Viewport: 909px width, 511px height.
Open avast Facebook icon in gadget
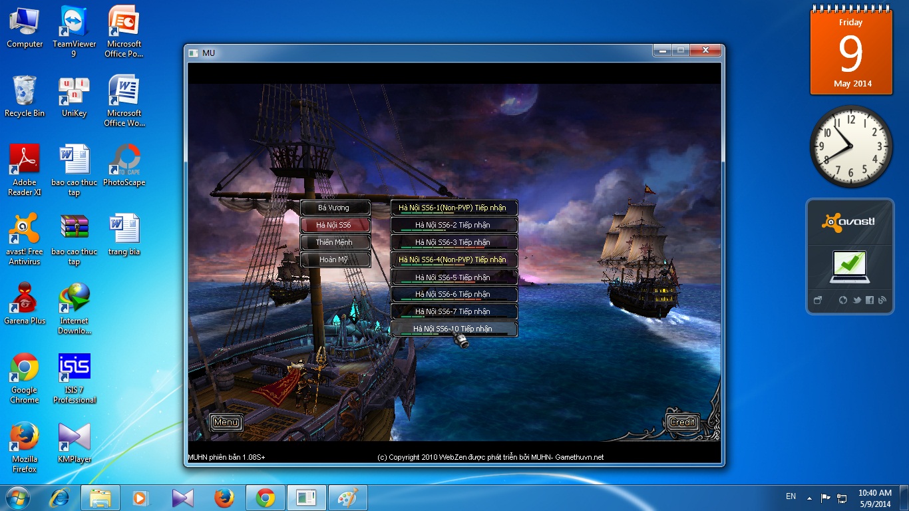pos(870,300)
